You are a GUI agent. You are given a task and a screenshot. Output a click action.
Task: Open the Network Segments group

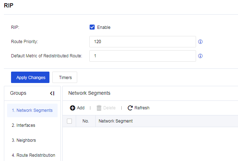[32, 110]
